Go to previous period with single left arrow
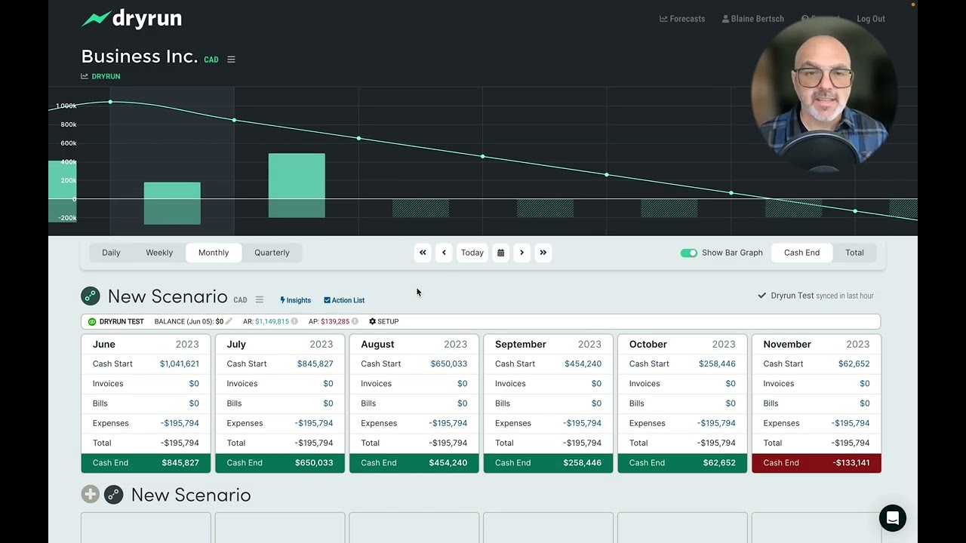 [444, 253]
